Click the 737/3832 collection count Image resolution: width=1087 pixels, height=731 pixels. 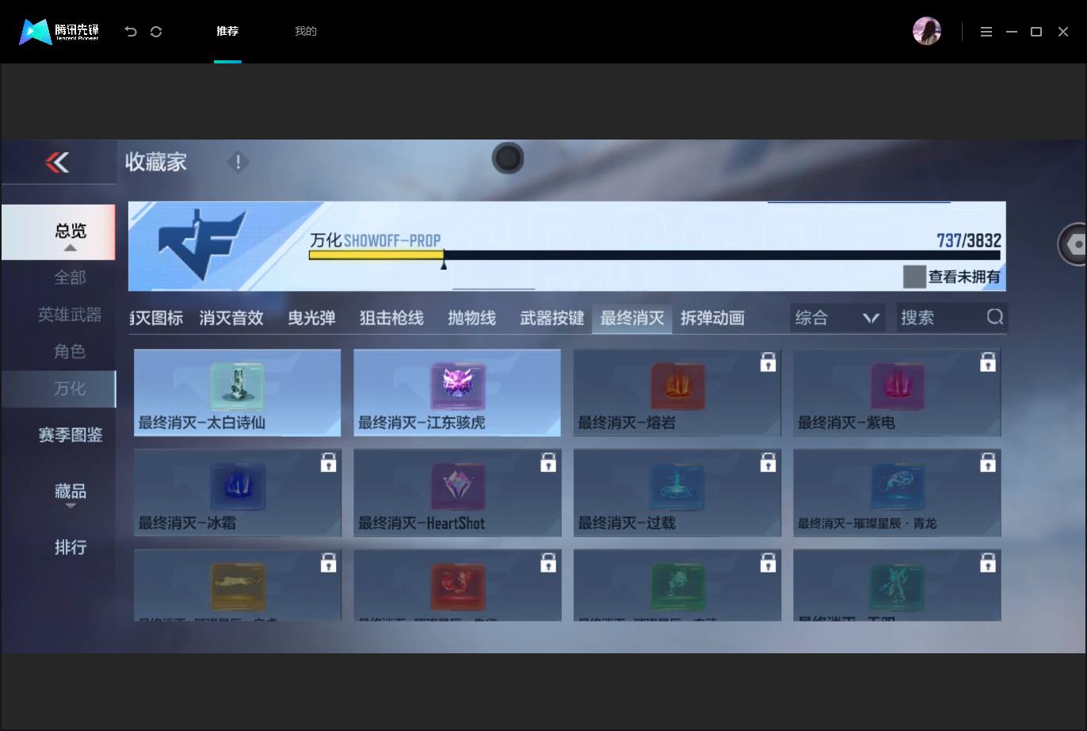[969, 240]
